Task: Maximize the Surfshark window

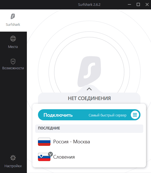Action: pyautogui.click(x=138, y=4)
